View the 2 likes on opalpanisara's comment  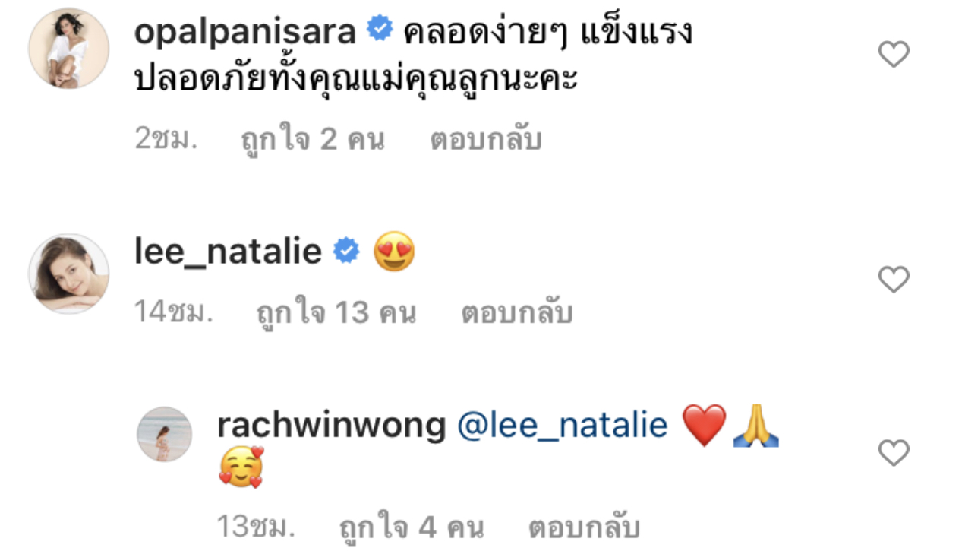313,140
